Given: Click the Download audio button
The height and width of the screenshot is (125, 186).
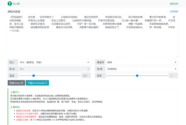Looking at the screenshot, I should 37,83.
